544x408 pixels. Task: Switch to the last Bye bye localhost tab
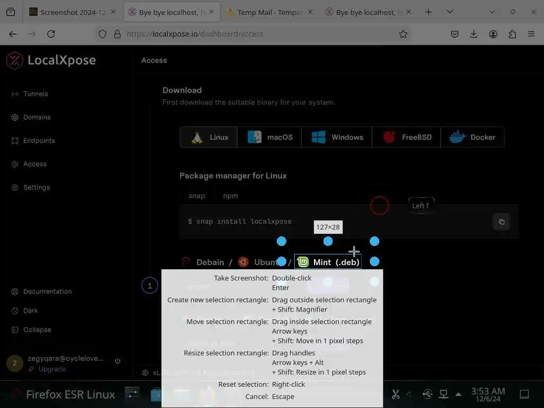[x=369, y=13]
